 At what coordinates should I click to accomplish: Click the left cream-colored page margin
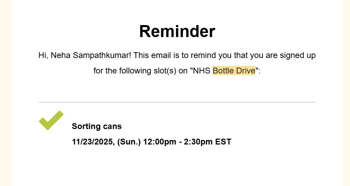click(6, 93)
